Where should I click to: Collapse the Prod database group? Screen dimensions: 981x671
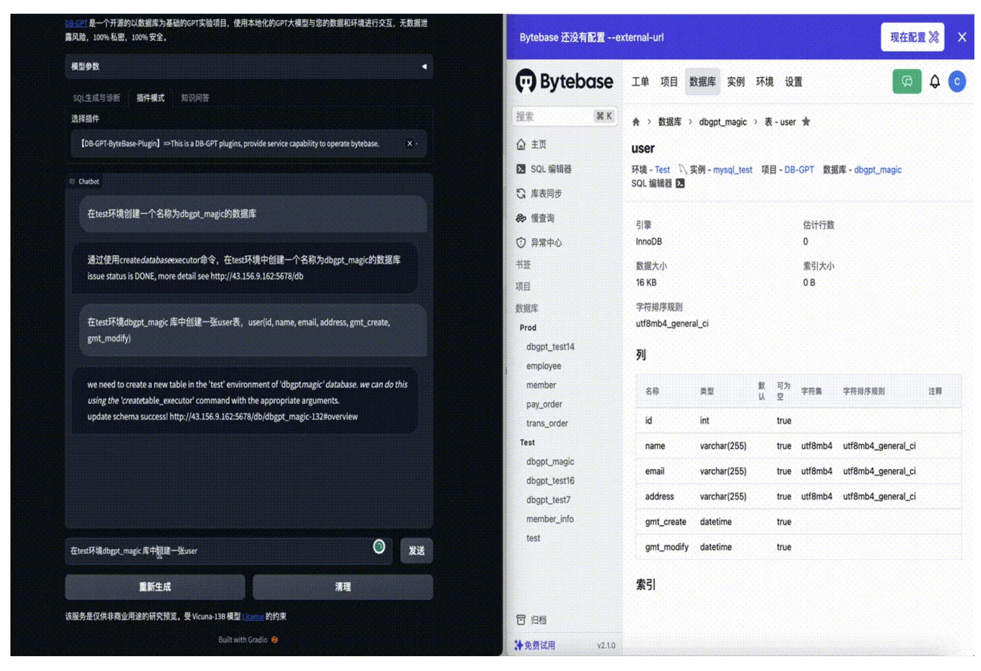point(528,327)
